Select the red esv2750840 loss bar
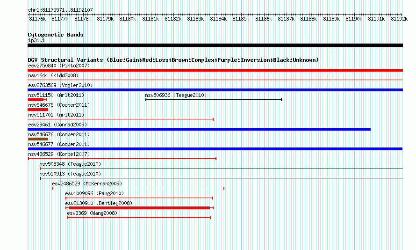Viewport: 416px width, 250px height. tap(215, 70)
